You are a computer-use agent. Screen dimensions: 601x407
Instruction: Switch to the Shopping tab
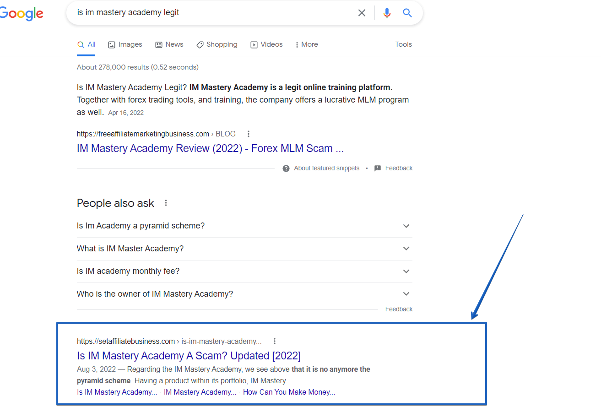click(217, 44)
